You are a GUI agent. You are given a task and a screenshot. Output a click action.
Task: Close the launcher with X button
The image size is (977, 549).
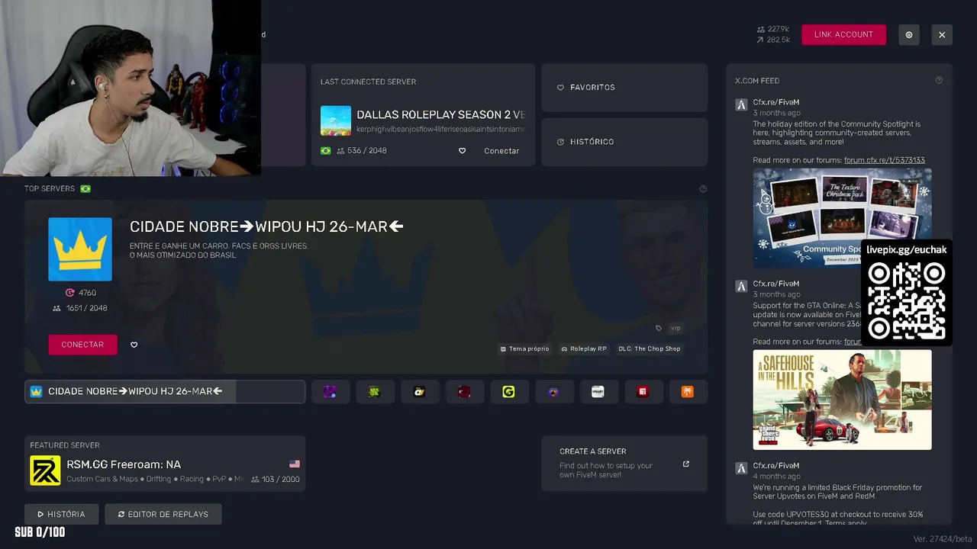(942, 34)
